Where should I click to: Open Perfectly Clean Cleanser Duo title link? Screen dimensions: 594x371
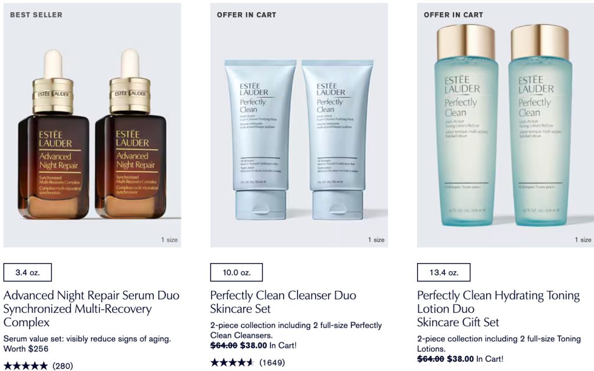(x=283, y=302)
